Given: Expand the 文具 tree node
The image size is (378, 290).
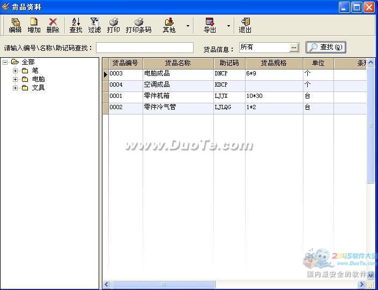Looking at the screenshot, I should (x=15, y=88).
